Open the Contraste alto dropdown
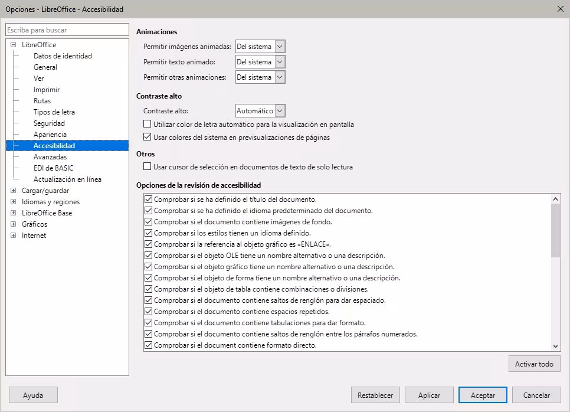Image resolution: width=570 pixels, height=412 pixels. [260, 111]
